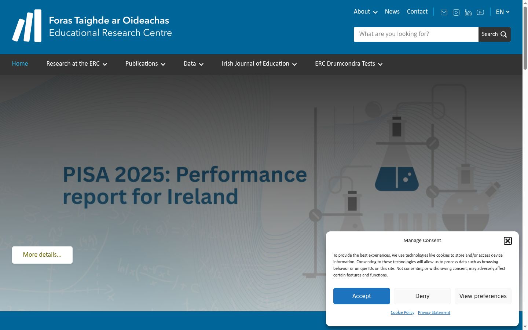This screenshot has width=528, height=330.
Task: Open the News page link
Action: (x=392, y=12)
